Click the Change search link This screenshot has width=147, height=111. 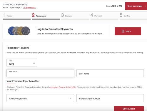click(29, 8)
